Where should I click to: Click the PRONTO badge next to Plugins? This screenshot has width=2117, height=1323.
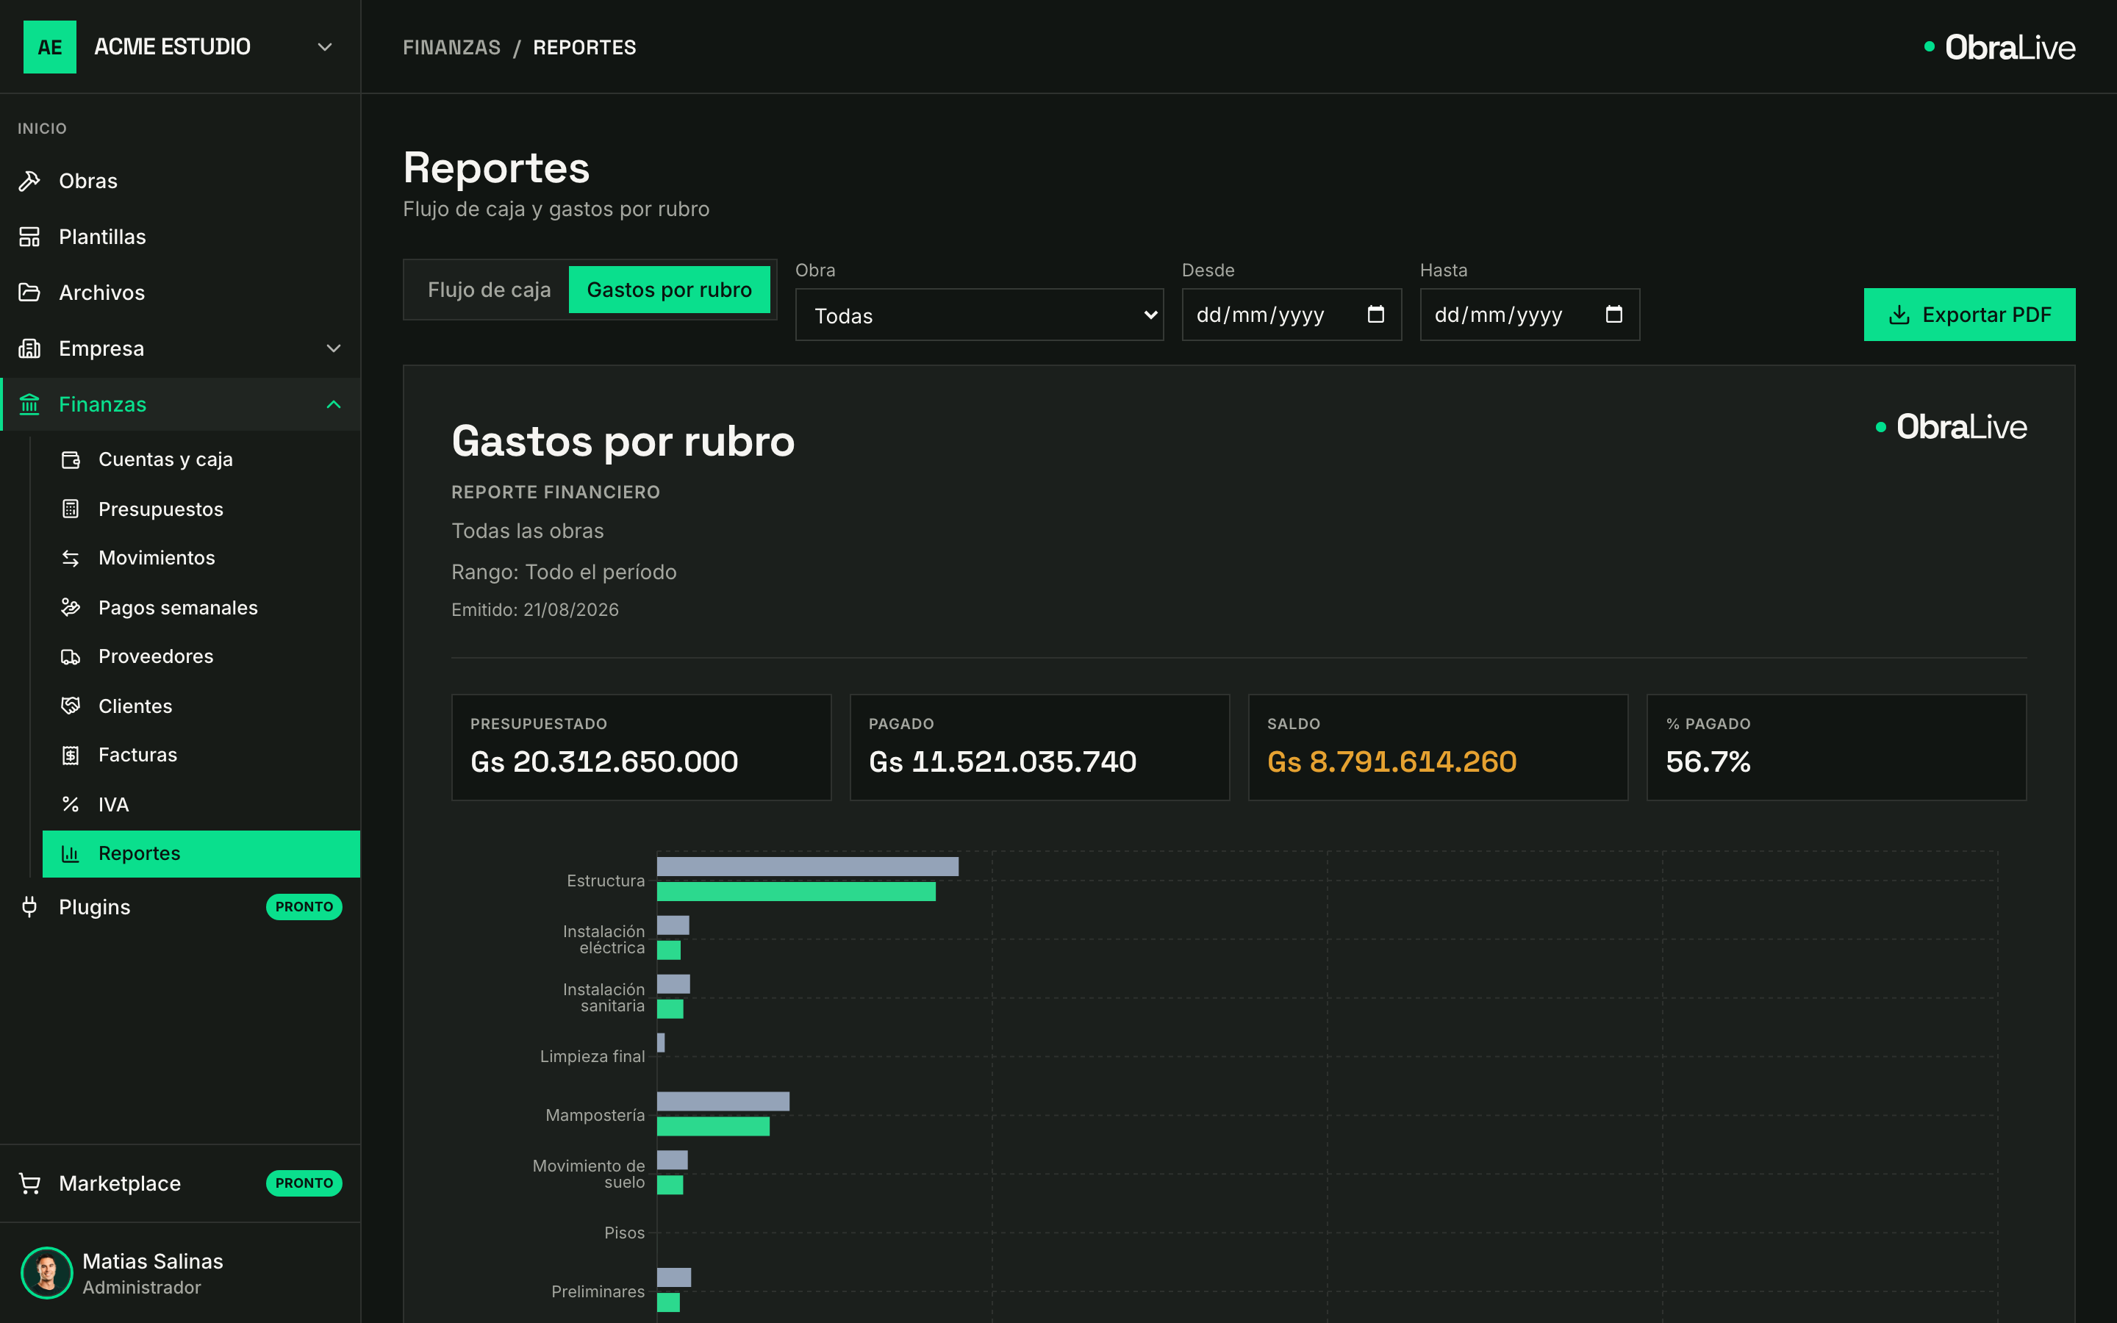304,908
